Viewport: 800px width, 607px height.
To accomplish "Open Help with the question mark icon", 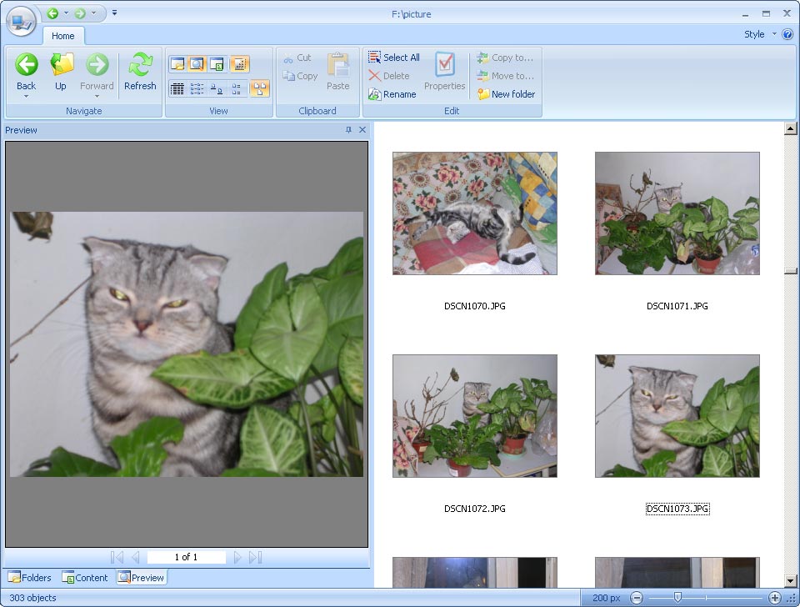I will pos(787,34).
